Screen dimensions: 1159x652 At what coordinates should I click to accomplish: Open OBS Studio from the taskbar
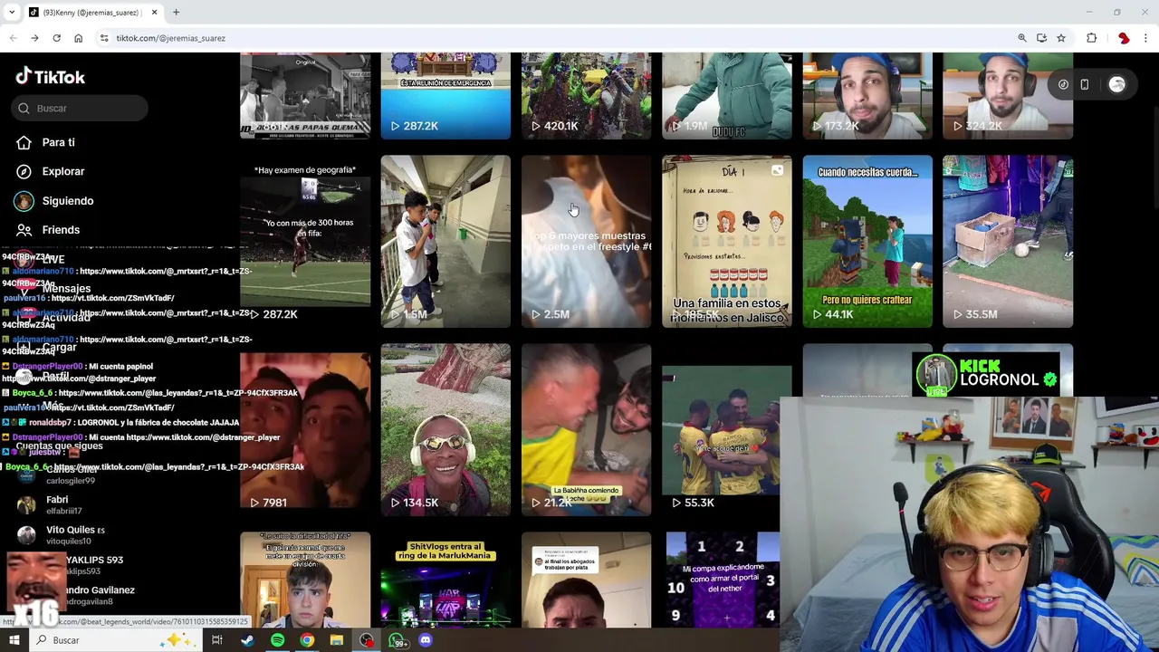[367, 640]
